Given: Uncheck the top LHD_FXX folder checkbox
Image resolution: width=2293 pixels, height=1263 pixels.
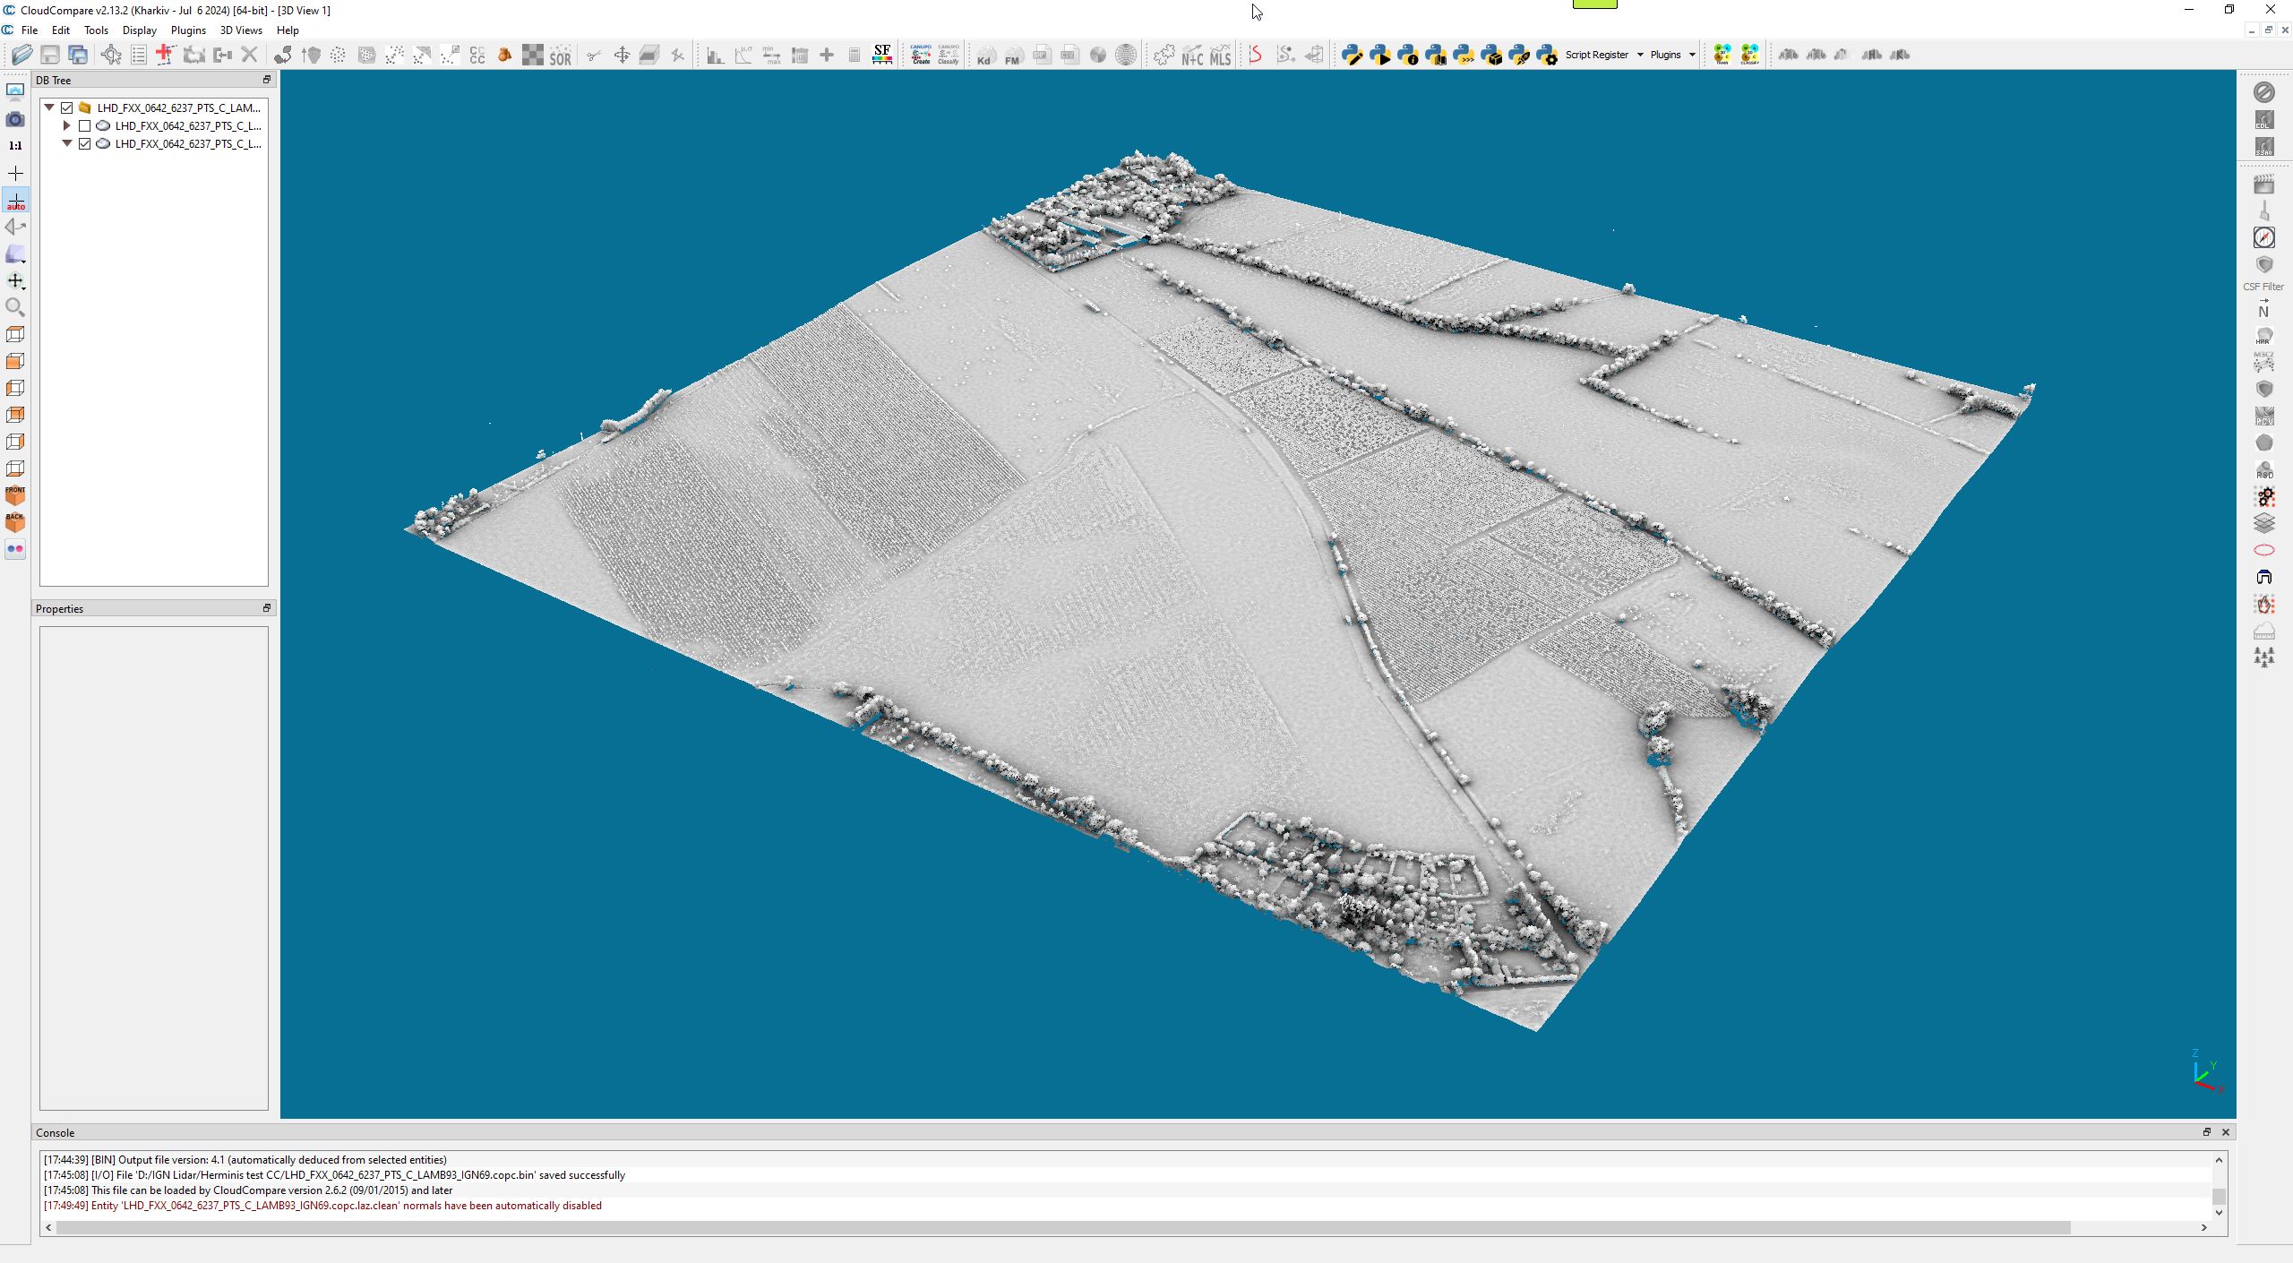Looking at the screenshot, I should pyautogui.click(x=67, y=107).
